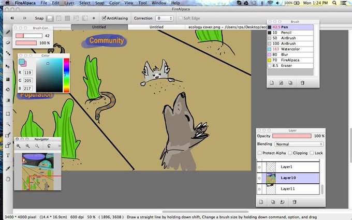The width and height of the screenshot is (352, 220).
Task: Delete brush using Brush panel trash icon
Action: point(302,83)
